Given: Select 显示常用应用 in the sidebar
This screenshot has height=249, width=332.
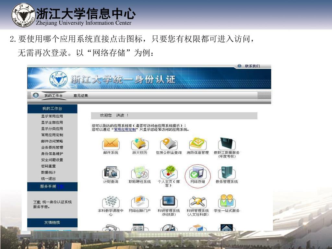Looking at the screenshot, I should [52, 116].
